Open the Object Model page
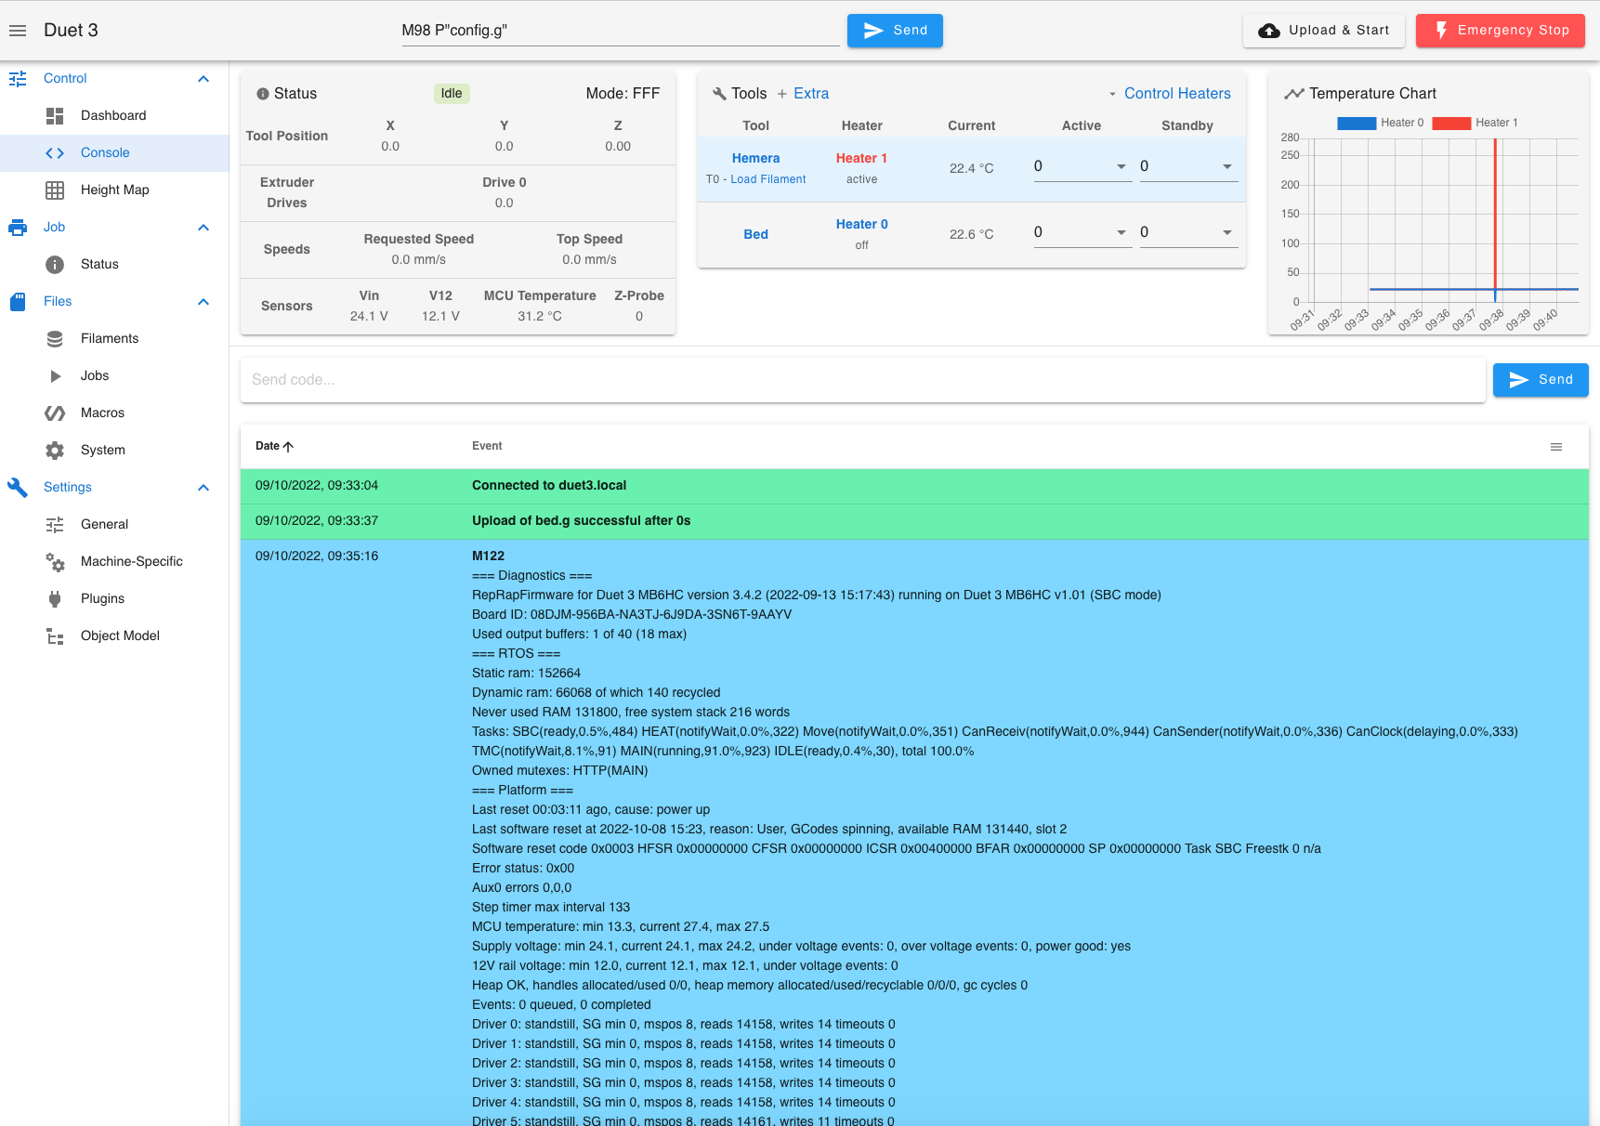The height and width of the screenshot is (1126, 1600). [x=114, y=635]
